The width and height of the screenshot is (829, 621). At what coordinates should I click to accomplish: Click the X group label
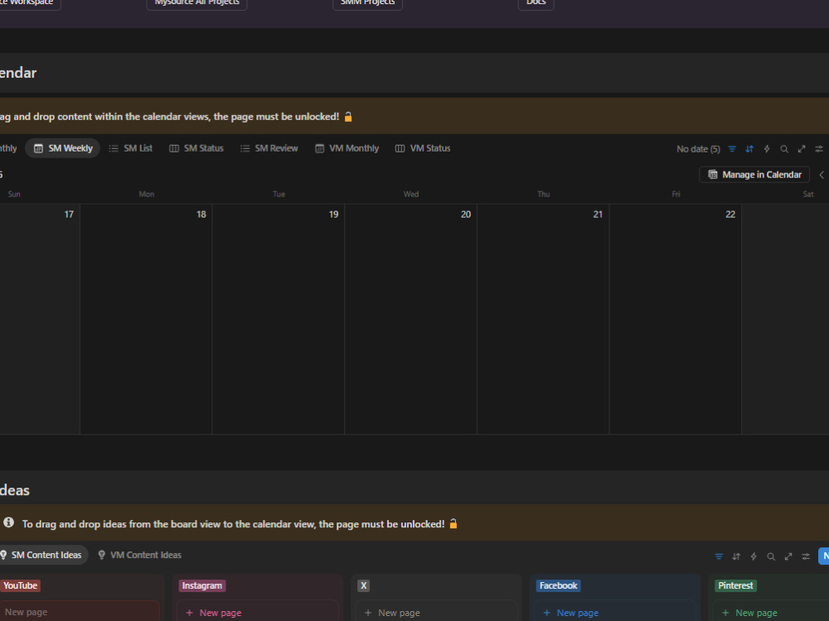[364, 585]
